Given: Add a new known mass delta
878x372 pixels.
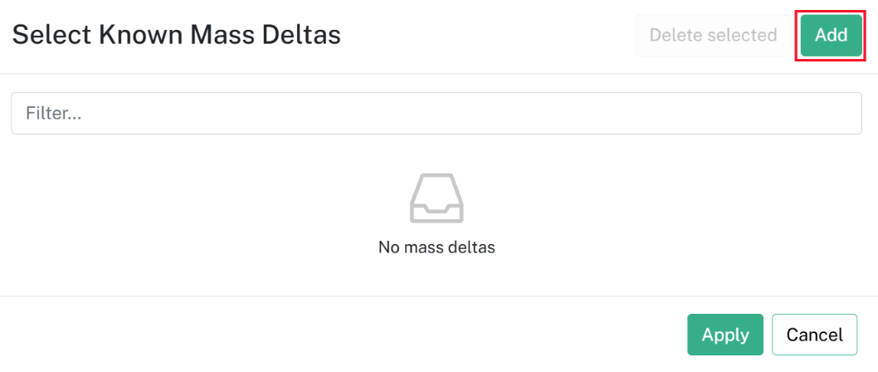Looking at the screenshot, I should [831, 36].
